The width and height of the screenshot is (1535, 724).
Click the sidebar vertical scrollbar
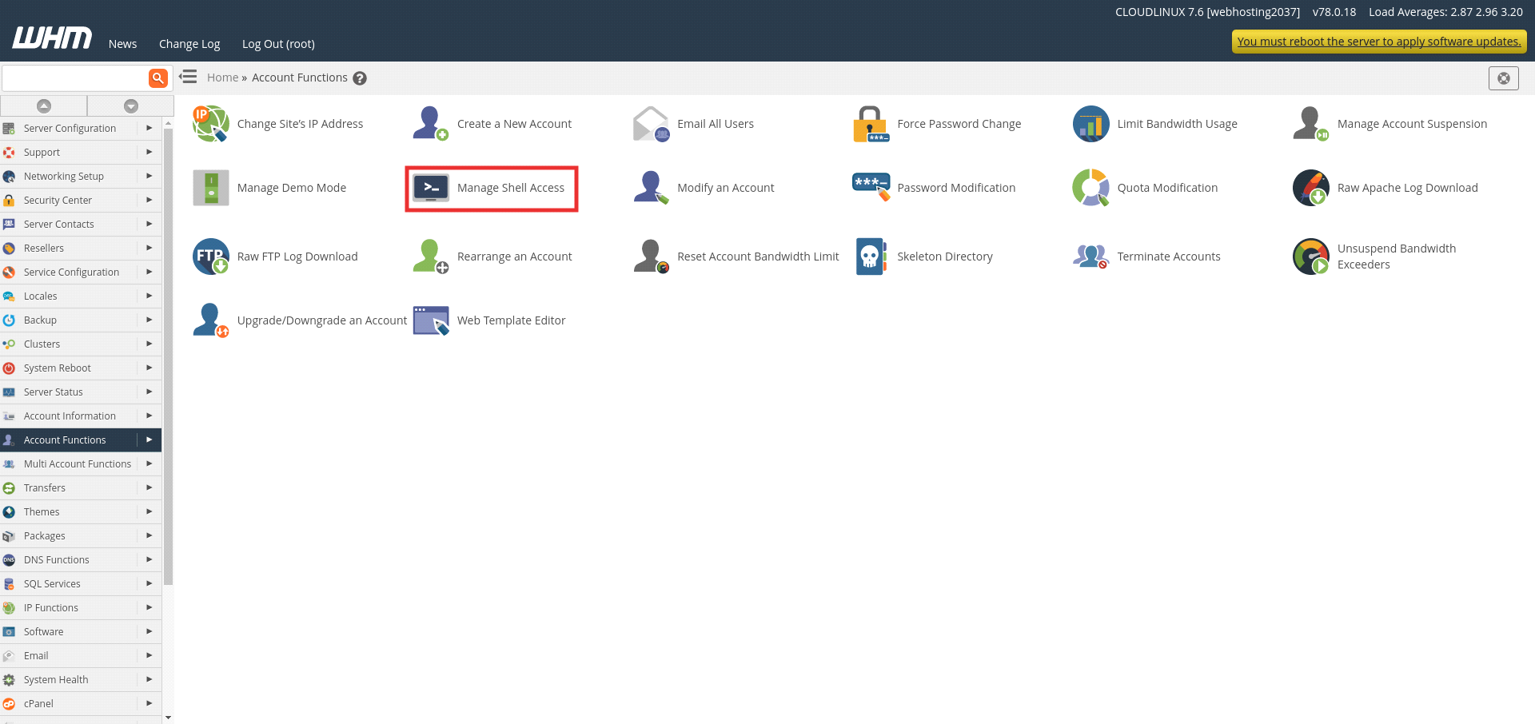pos(168,356)
